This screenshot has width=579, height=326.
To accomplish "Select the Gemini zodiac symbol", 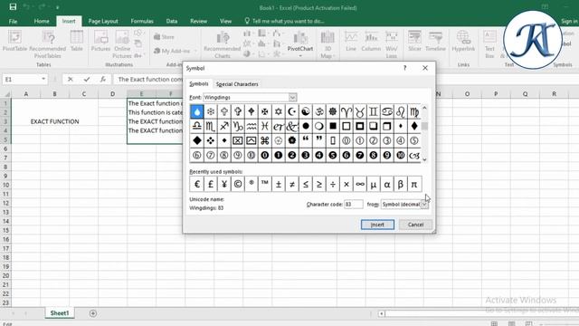I will [374, 111].
